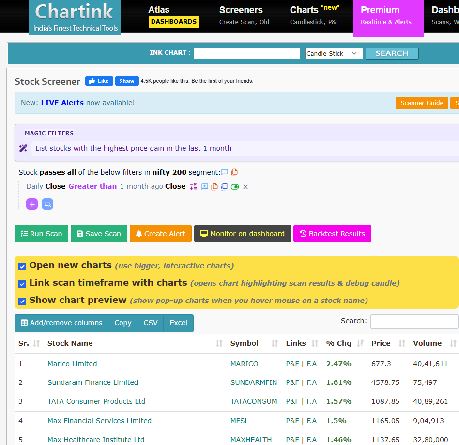Image resolution: width=459 pixels, height=445 pixels.
Task: Open the P&F link for TATA Consumer Products
Action: click(x=292, y=401)
